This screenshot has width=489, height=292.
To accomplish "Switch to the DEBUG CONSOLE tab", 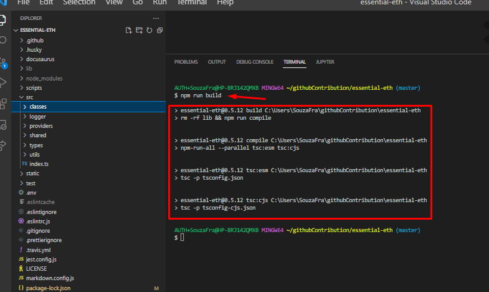I will pos(255,62).
